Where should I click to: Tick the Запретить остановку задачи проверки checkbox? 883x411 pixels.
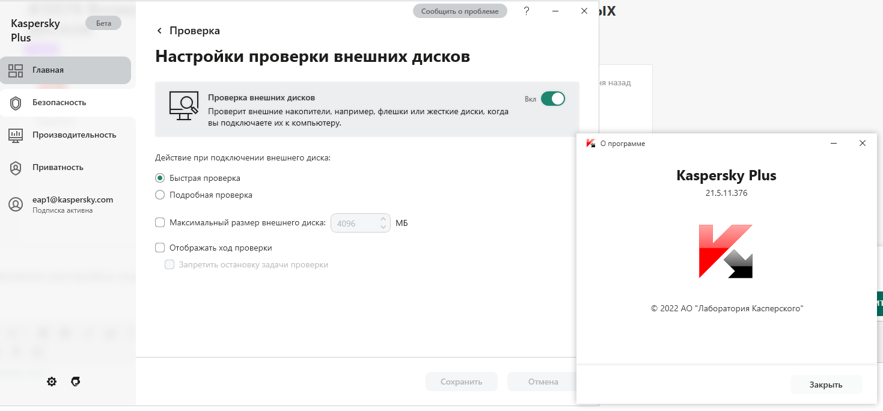tap(170, 265)
